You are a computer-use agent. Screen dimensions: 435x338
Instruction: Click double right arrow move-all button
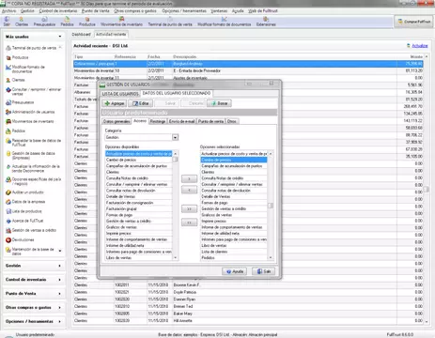tap(189, 209)
